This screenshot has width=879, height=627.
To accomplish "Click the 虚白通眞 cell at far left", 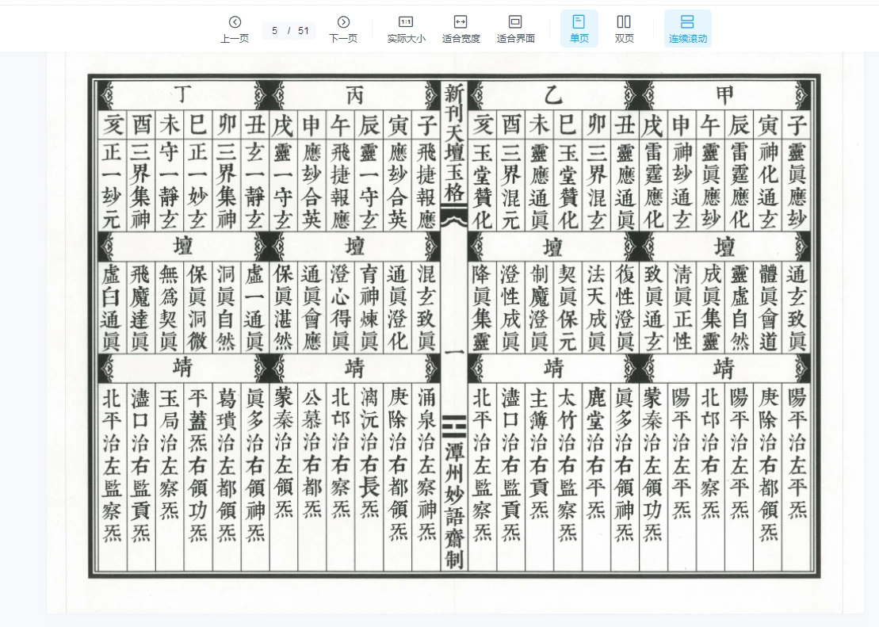I will point(111,308).
